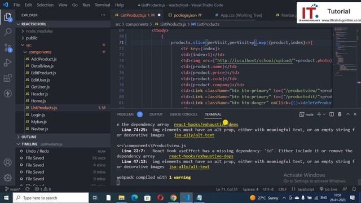Open the Extensions view

[x=7, y=78]
